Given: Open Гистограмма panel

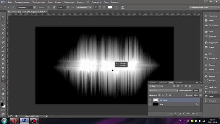Looking at the screenshot, I should 211,25.
